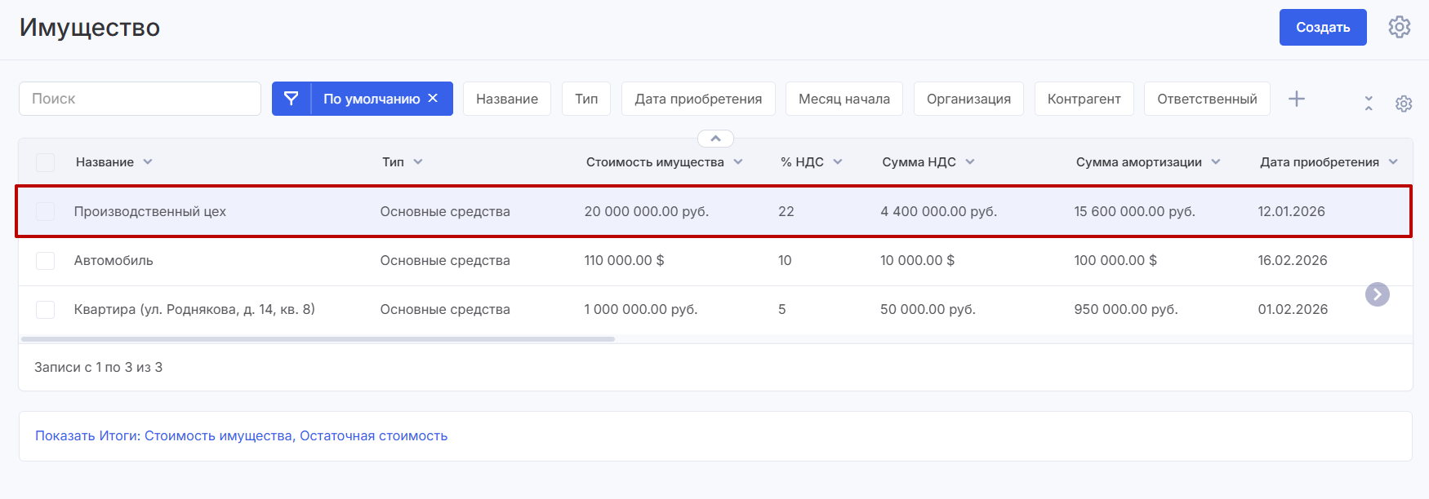Viewport: 1429px width, 499px height.
Task: Choose the Дата приобретения filter chip
Action: coord(697,99)
